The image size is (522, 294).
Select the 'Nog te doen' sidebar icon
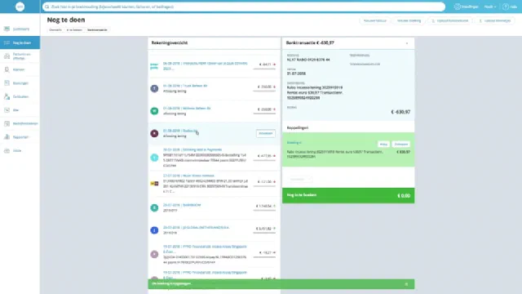(7, 42)
